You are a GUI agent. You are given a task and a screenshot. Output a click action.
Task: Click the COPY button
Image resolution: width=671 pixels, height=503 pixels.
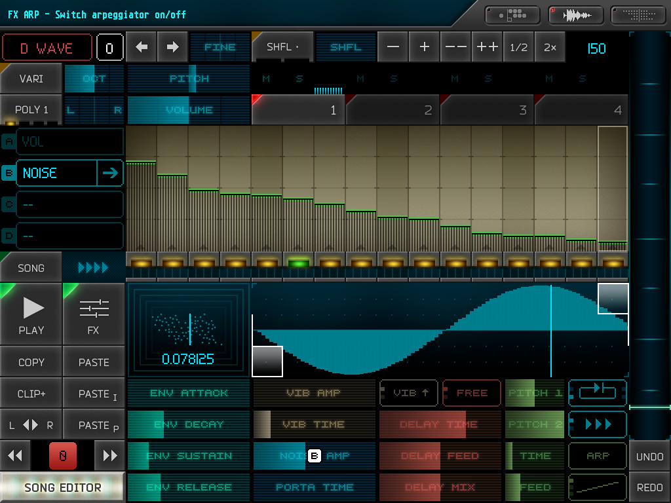tap(31, 362)
